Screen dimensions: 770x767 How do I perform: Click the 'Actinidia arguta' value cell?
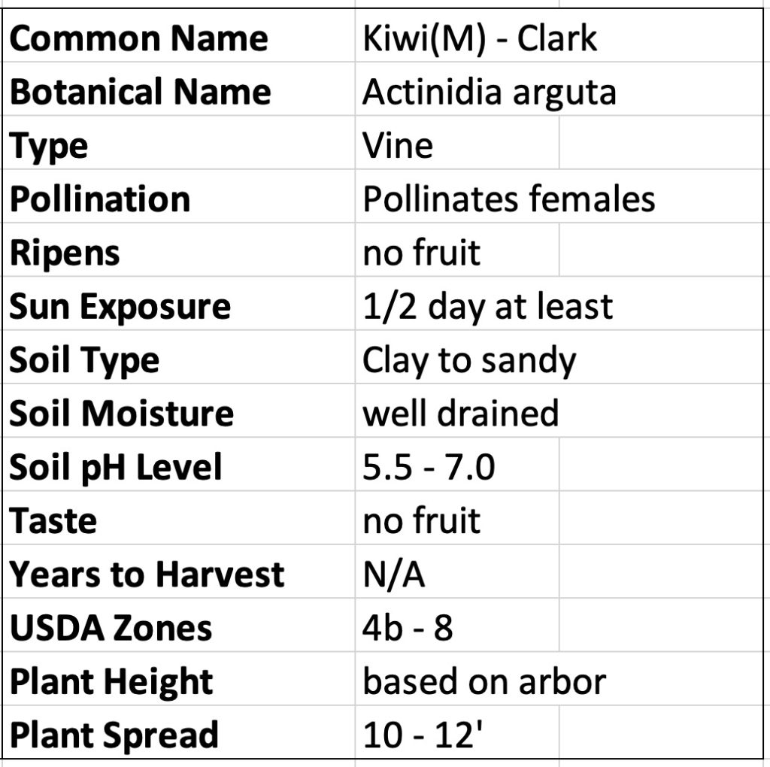pyautogui.click(x=489, y=92)
